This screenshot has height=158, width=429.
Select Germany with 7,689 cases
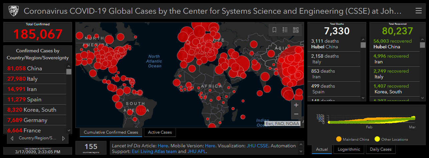point(35,120)
